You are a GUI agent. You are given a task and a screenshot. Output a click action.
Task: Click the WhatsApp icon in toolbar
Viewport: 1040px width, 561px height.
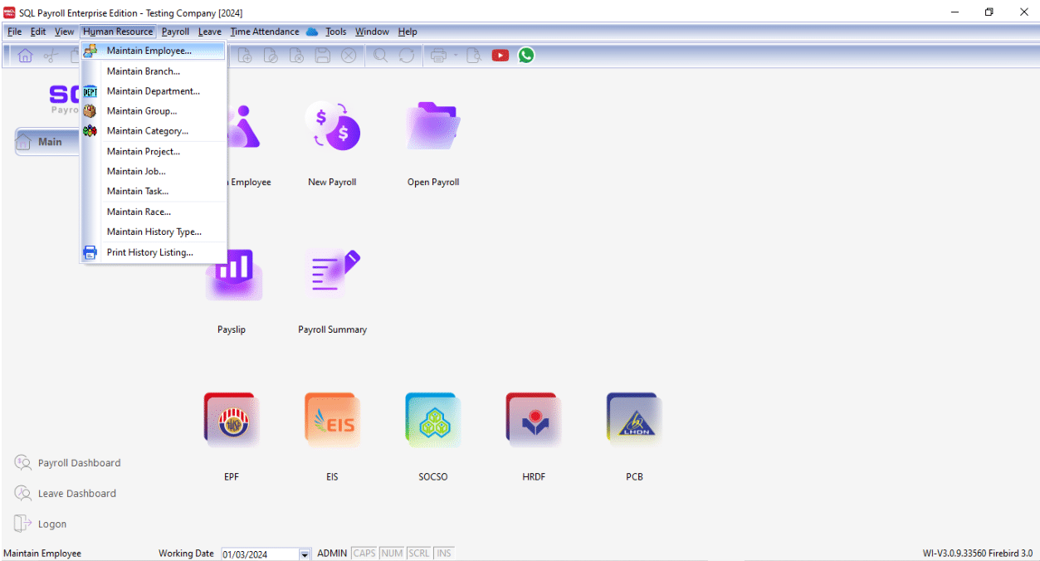pyautogui.click(x=525, y=56)
